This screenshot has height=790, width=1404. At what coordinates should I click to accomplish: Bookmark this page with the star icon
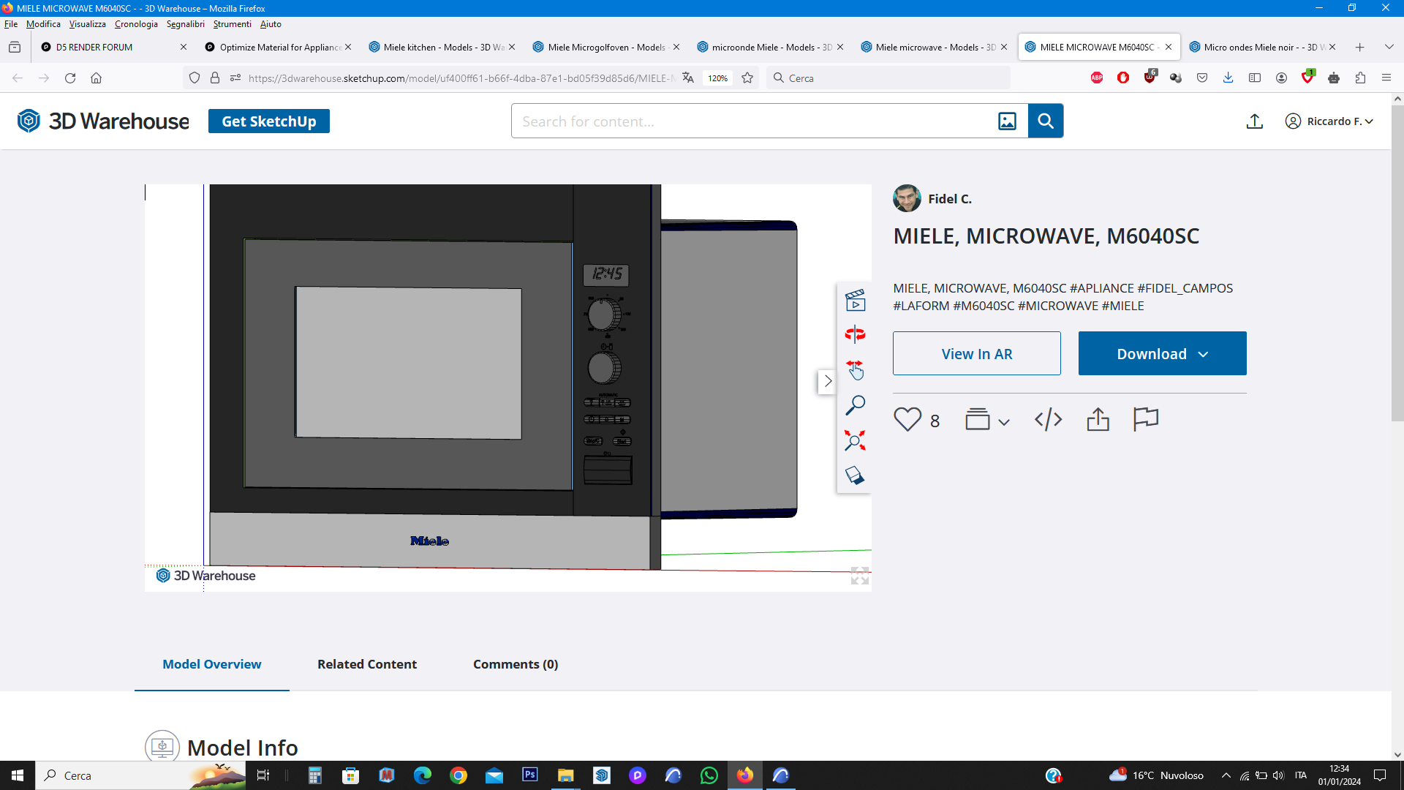747,78
